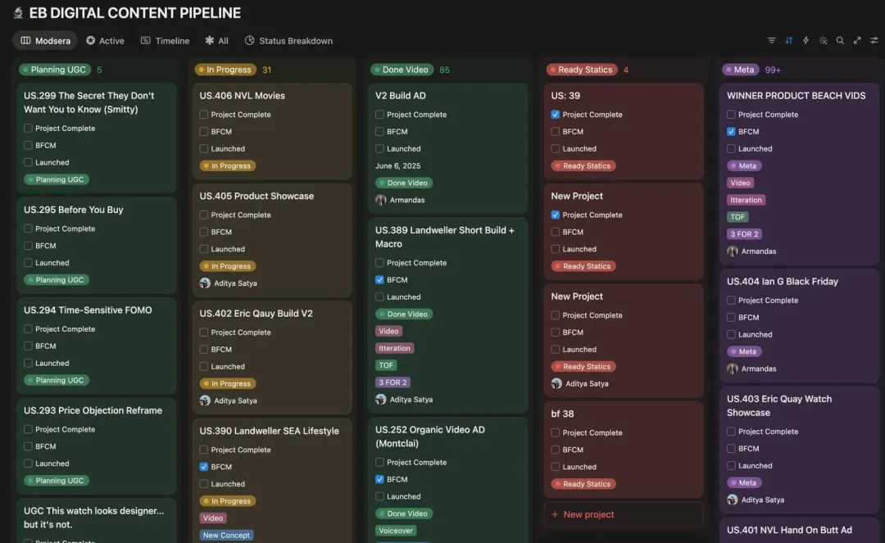Click the 3 FOR 2 tag on the WINNER PRODUCT card
Image resolution: width=885 pixels, height=543 pixels.
744,234
